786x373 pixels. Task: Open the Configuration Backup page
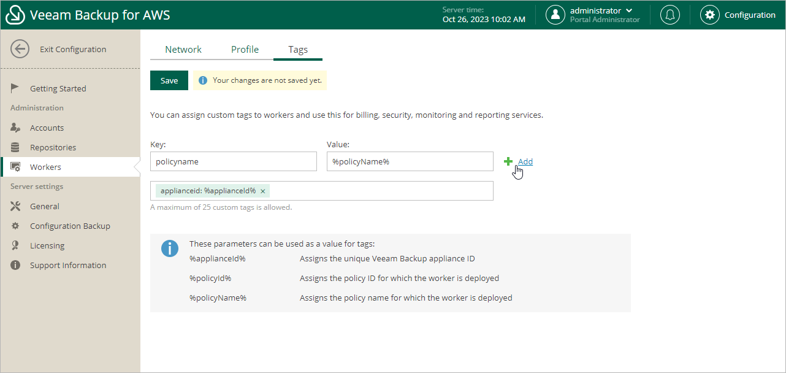coord(70,226)
